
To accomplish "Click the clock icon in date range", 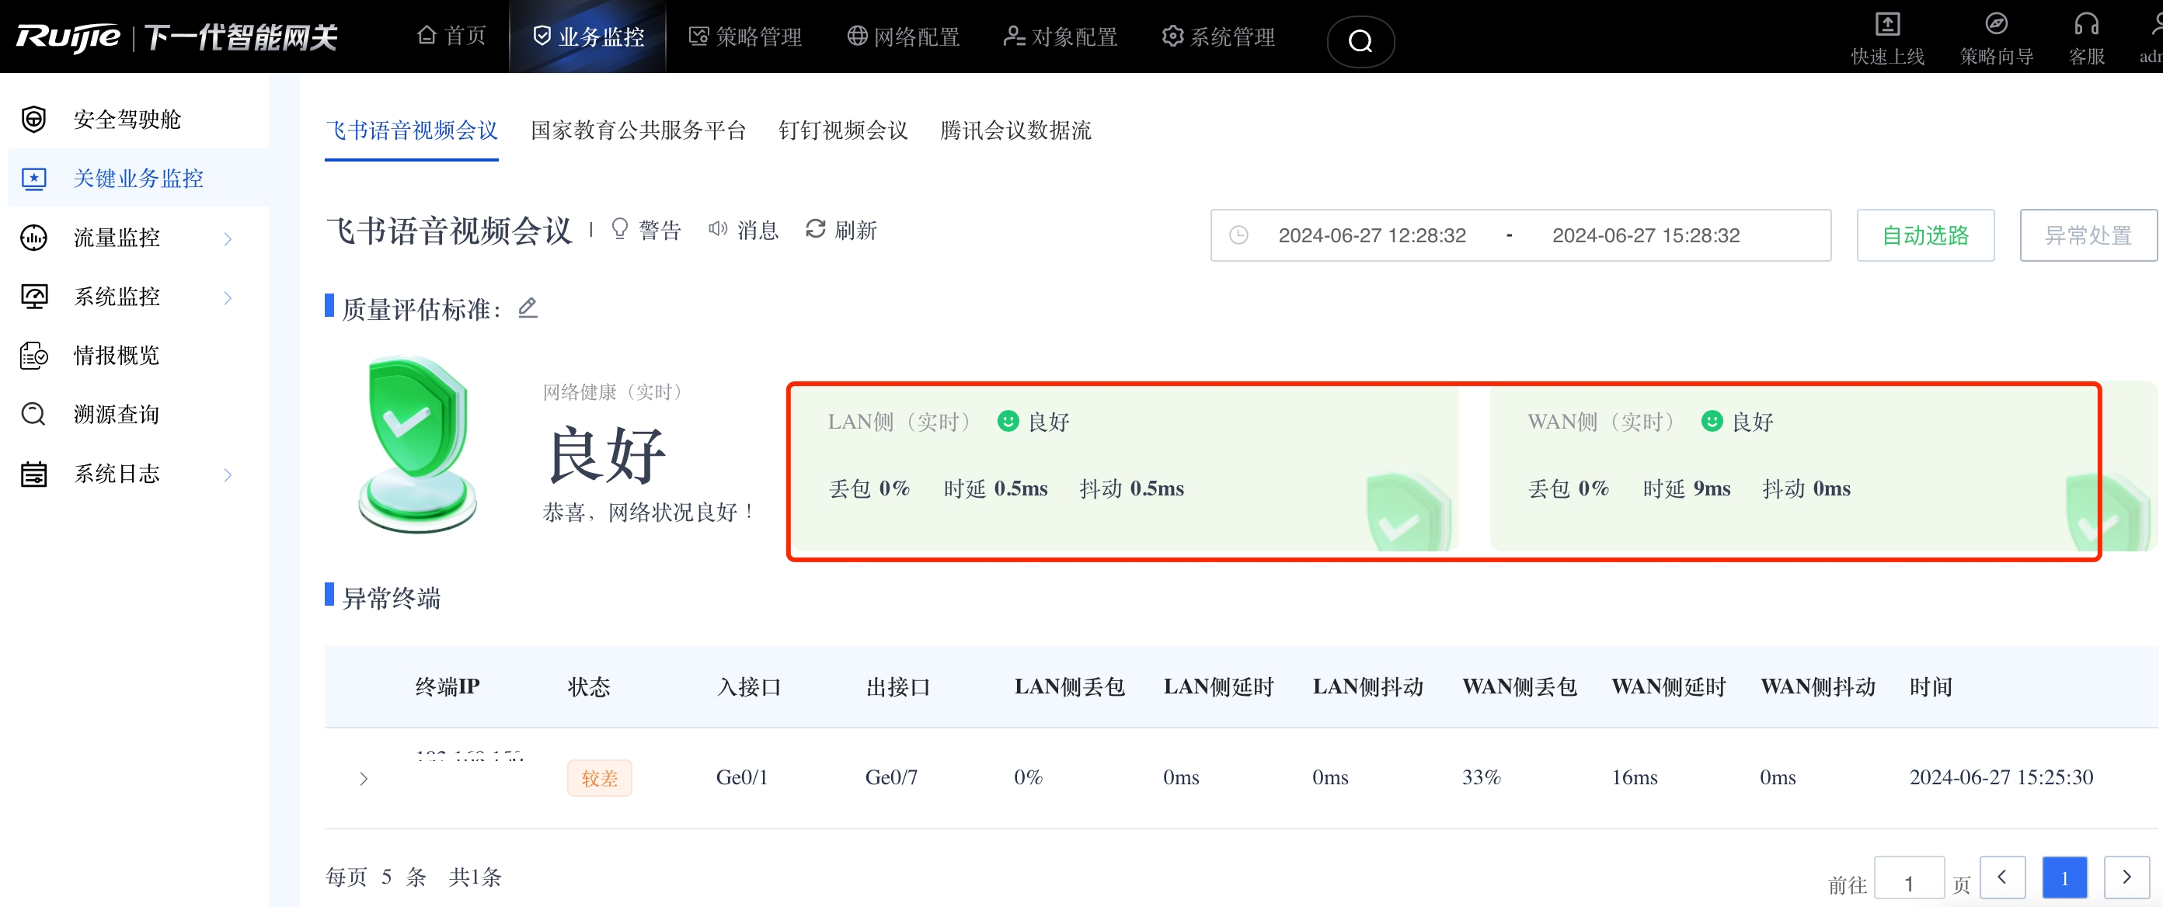I will (1238, 236).
